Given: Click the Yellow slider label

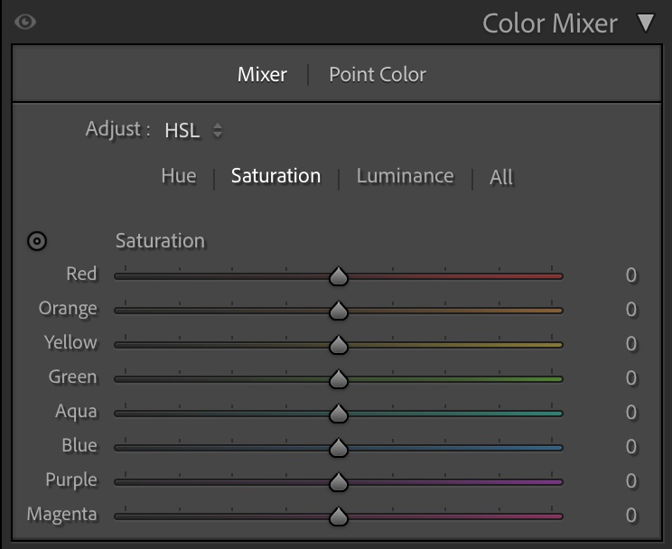Looking at the screenshot, I should tap(70, 342).
